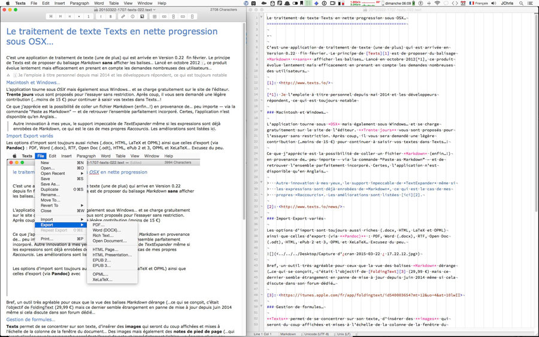Toggle italic emphasis toolbar button

[x=101, y=16]
